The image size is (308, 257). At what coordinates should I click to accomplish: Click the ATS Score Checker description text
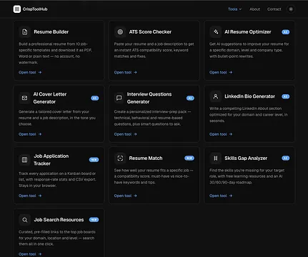tap(154, 50)
